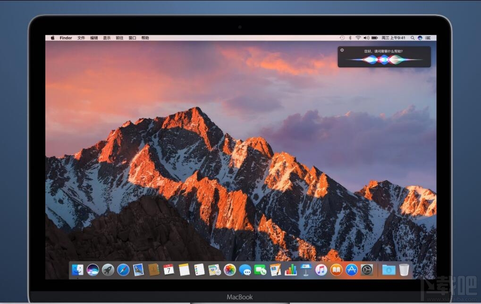Open the Wi-Fi status menu
481x304 pixels.
pos(358,38)
